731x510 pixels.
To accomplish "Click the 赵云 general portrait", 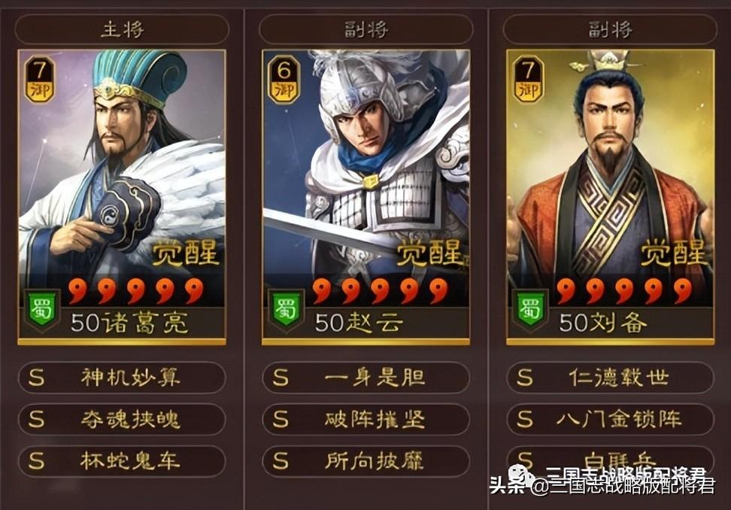I will coord(366,197).
